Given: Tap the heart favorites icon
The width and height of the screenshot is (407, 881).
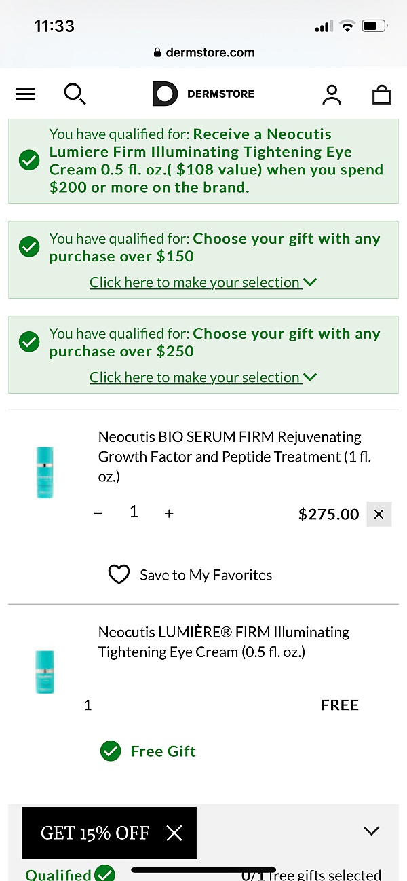Looking at the screenshot, I should [x=119, y=575].
